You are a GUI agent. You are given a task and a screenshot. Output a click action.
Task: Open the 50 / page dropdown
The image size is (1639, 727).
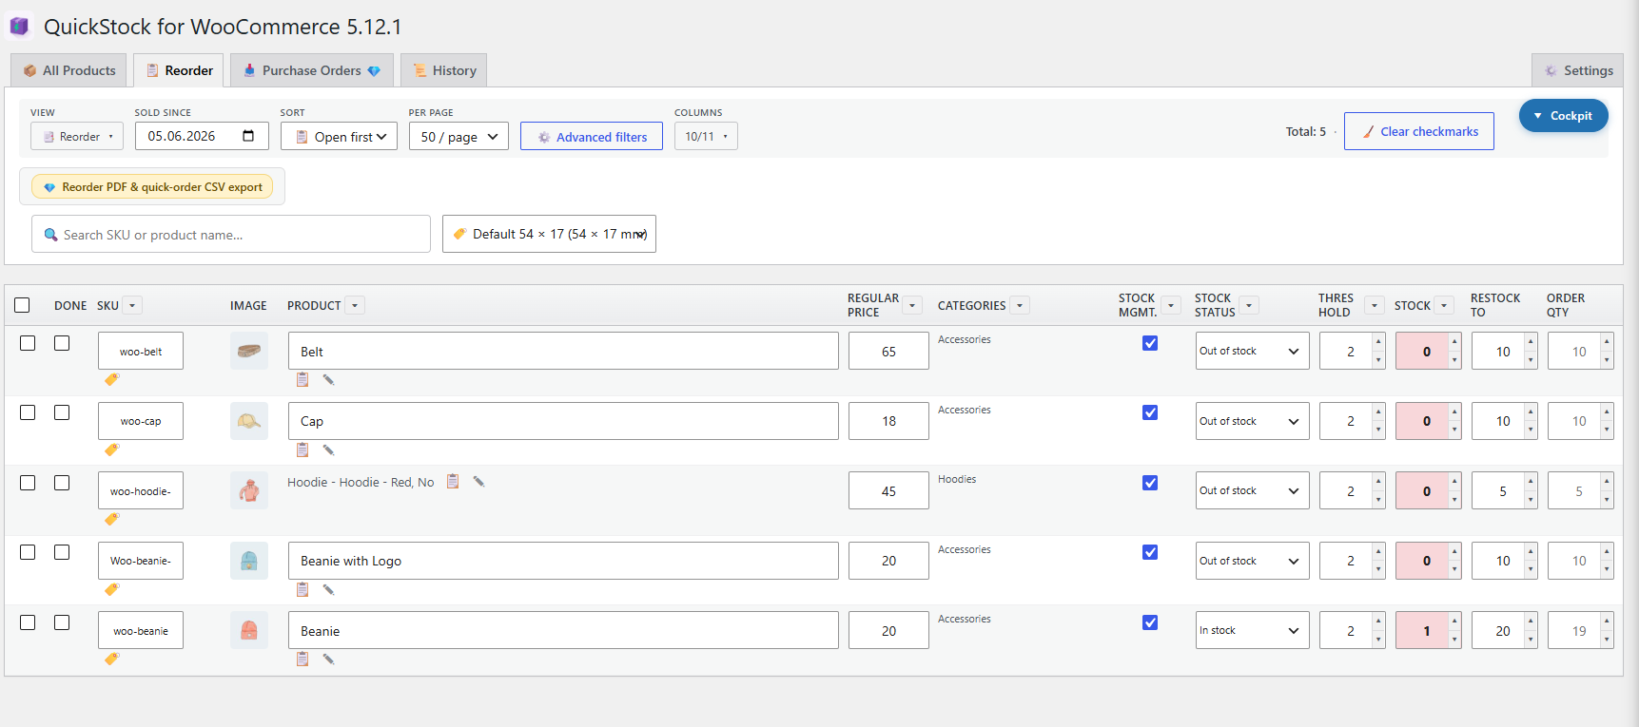459,137
